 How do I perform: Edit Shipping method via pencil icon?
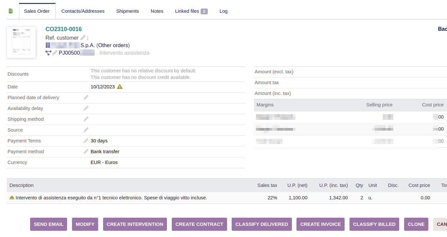[86, 119]
